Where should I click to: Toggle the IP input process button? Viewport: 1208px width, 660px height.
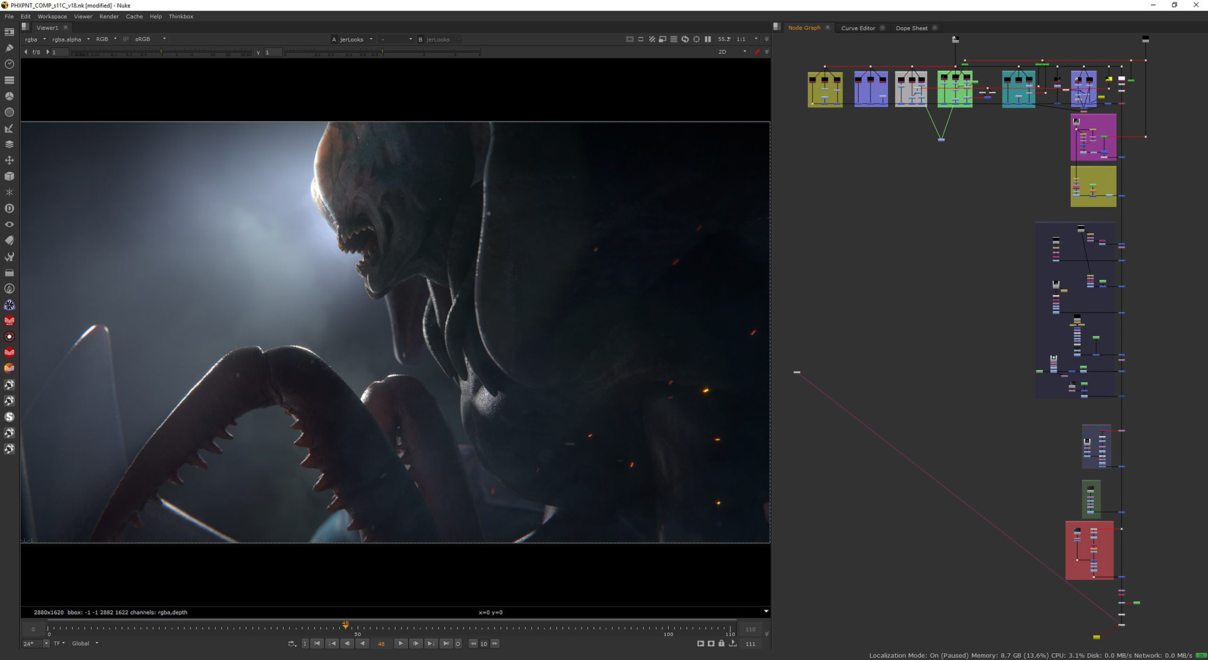coord(126,39)
